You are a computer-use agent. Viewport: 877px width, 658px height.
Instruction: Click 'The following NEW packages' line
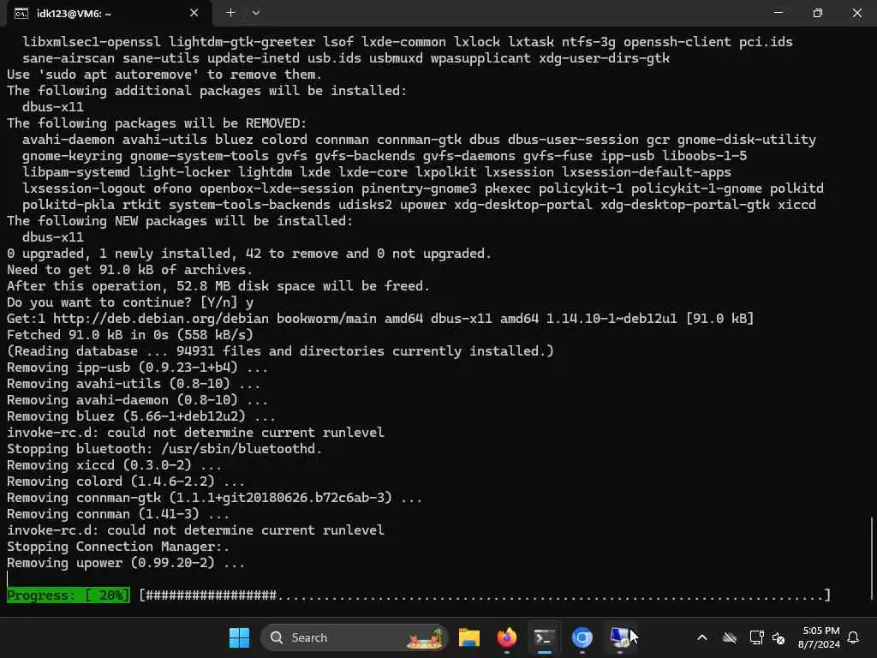click(180, 221)
